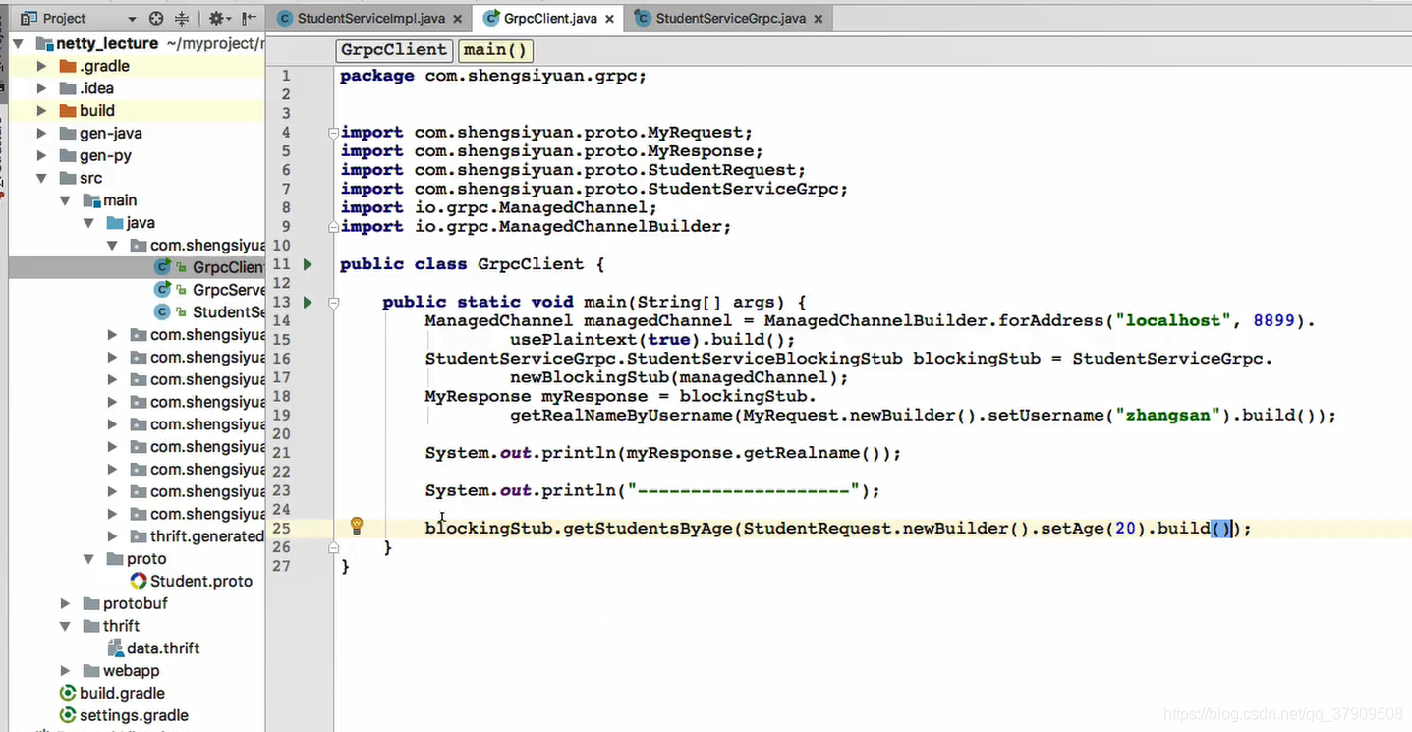Click the blue java source folder icon
This screenshot has height=732, width=1412.
pyautogui.click(x=115, y=223)
